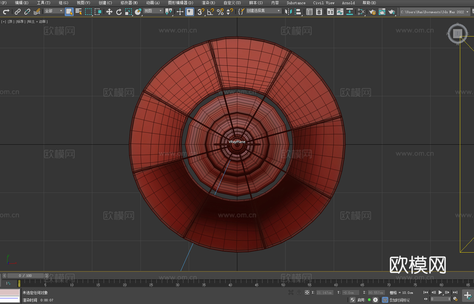The width and height of the screenshot is (474, 304).
Task: Select the Move tool in toolbar
Action: (109, 12)
